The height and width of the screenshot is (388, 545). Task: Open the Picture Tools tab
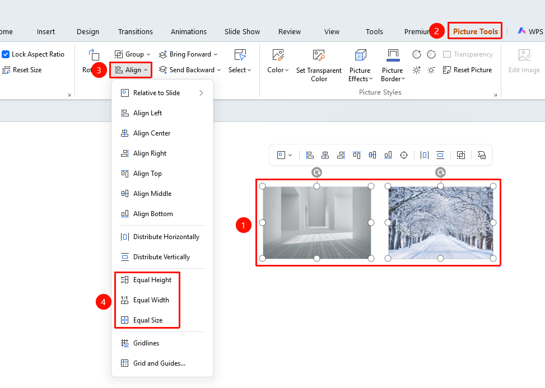(475, 31)
